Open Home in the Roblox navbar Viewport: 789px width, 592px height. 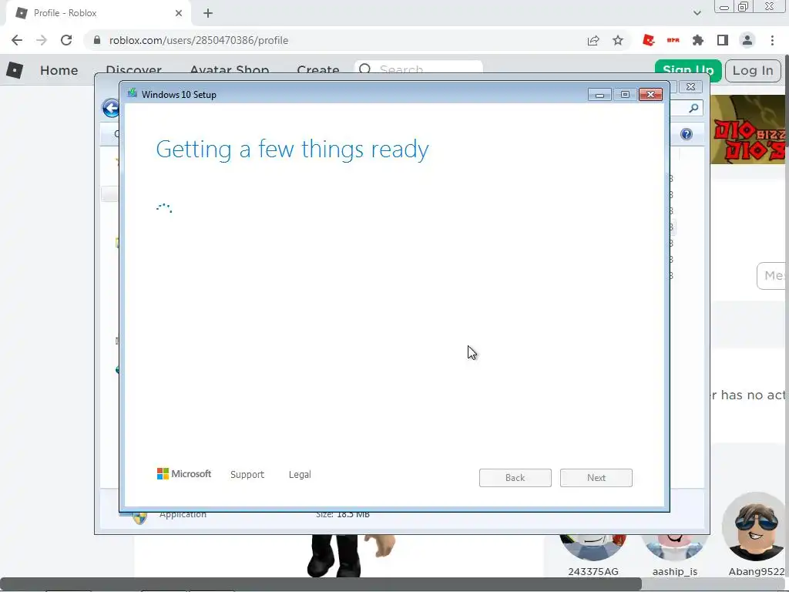(x=59, y=70)
